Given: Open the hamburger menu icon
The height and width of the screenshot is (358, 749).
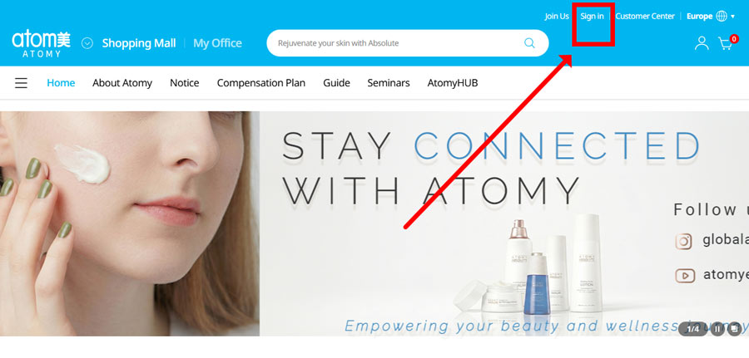Looking at the screenshot, I should pos(21,83).
